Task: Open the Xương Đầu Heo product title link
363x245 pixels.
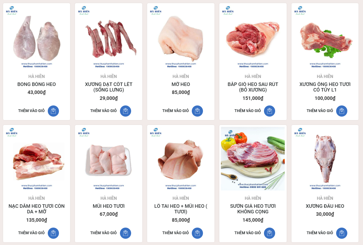Action: click(325, 206)
